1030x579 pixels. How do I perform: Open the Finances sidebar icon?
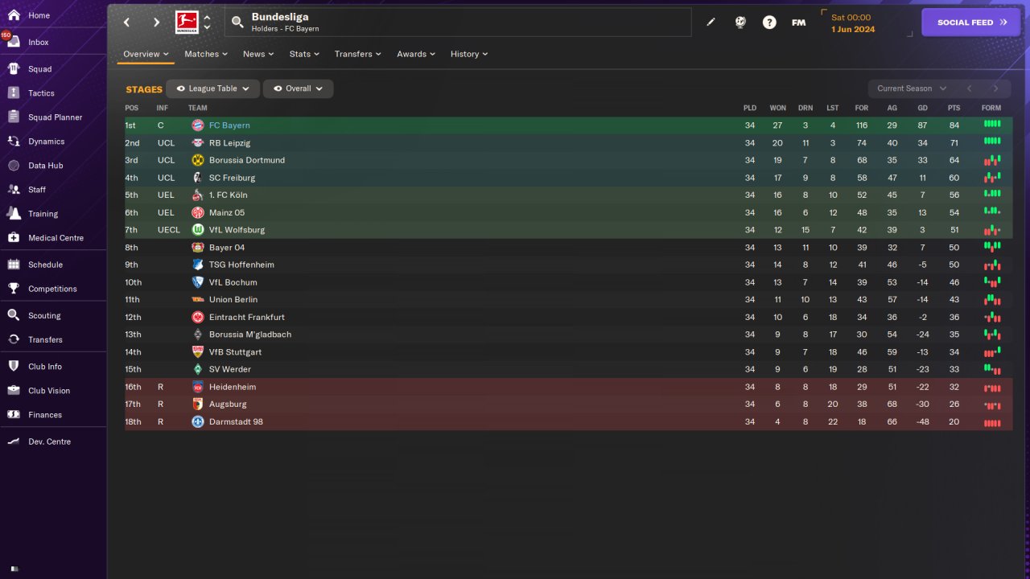tap(14, 415)
